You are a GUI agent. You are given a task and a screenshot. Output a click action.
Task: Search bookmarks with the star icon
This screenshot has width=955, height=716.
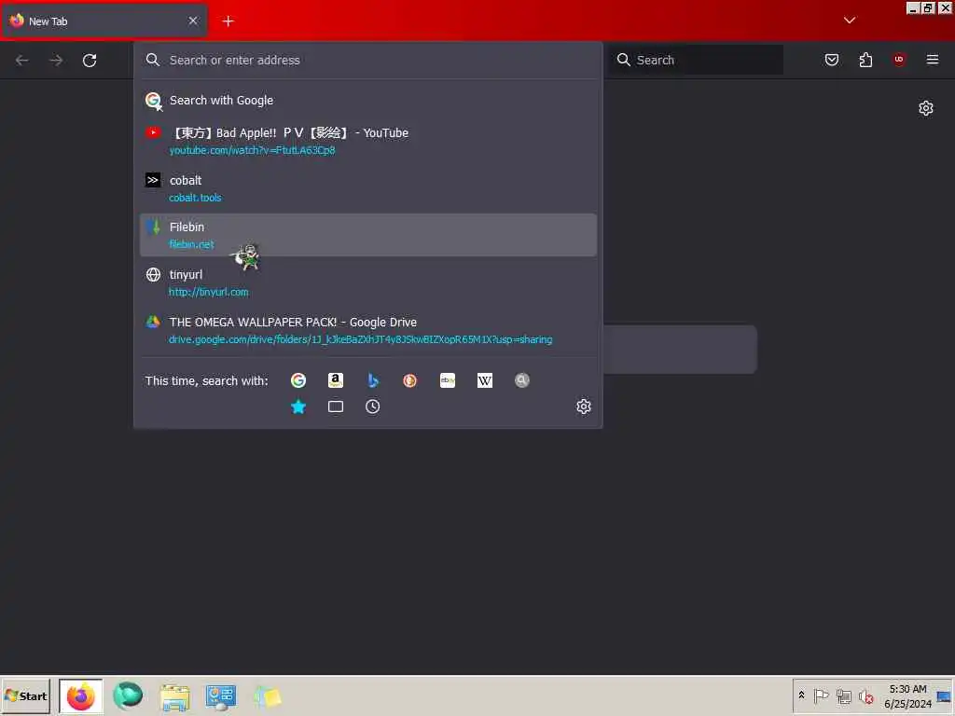tap(298, 406)
